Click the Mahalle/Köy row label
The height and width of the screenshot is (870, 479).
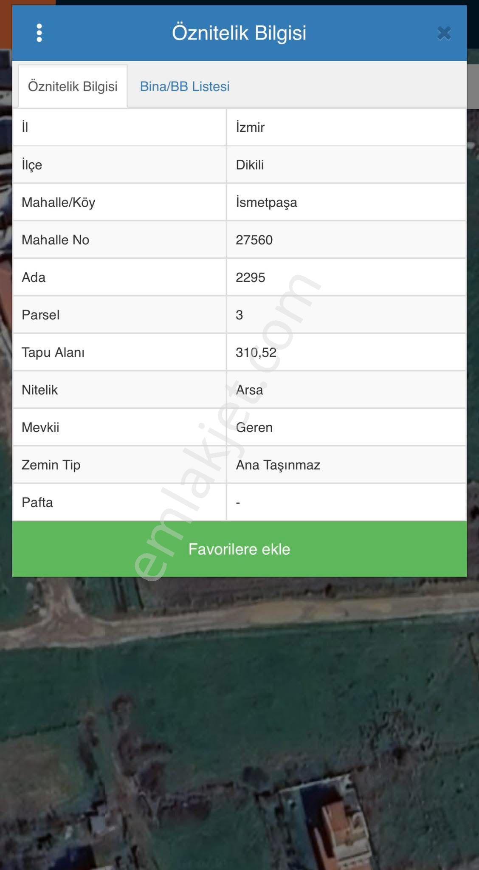pyautogui.click(x=59, y=202)
